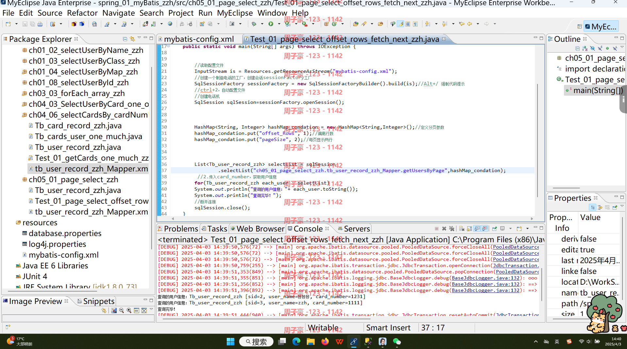Toggle Show Whitespace Characters pilcrow icon

tap(415, 24)
